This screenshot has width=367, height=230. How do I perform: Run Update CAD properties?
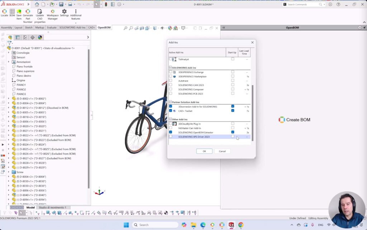(40, 16)
